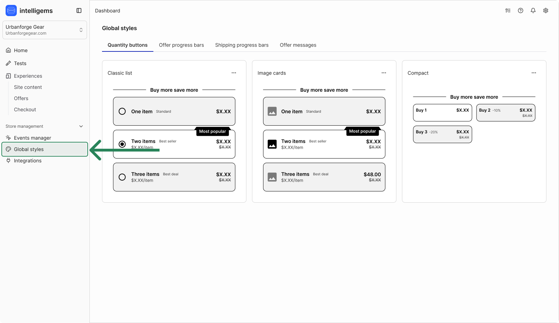
Task: Open three-dot menu for Compact card
Action: click(533, 73)
